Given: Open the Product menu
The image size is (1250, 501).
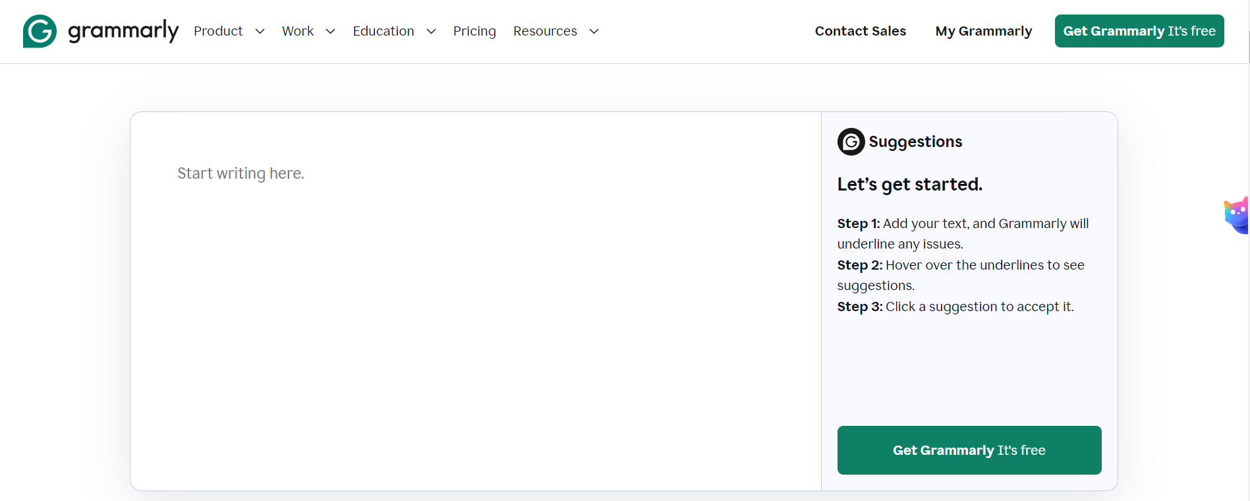Looking at the screenshot, I should click(x=218, y=31).
